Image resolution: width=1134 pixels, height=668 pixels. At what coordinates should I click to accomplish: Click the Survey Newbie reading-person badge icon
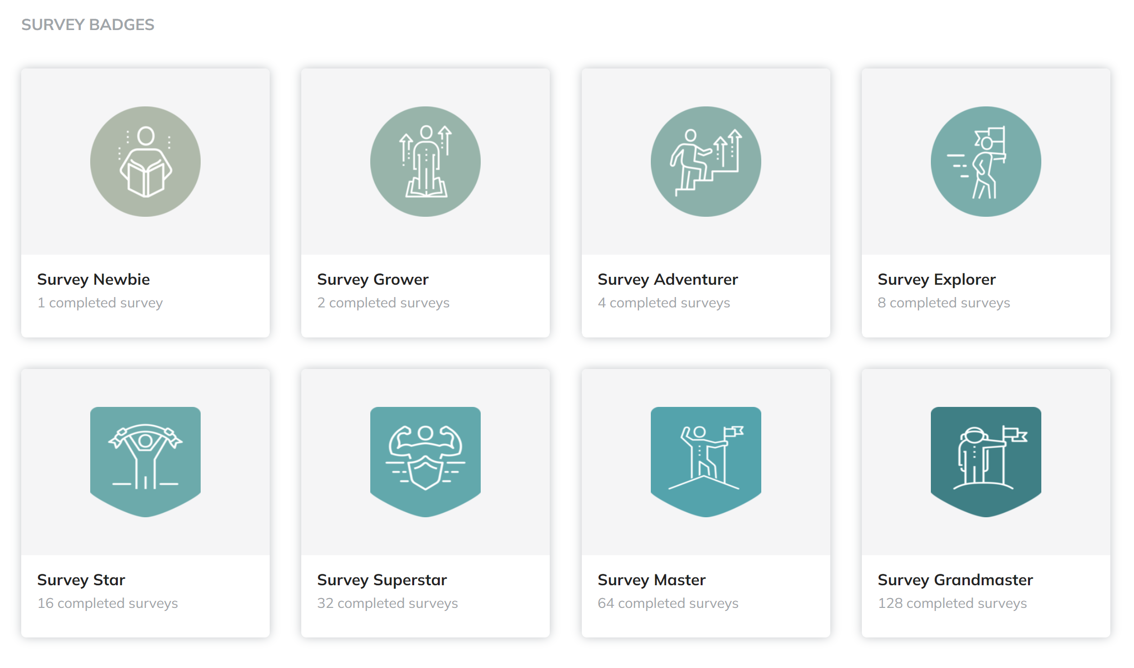(x=145, y=162)
